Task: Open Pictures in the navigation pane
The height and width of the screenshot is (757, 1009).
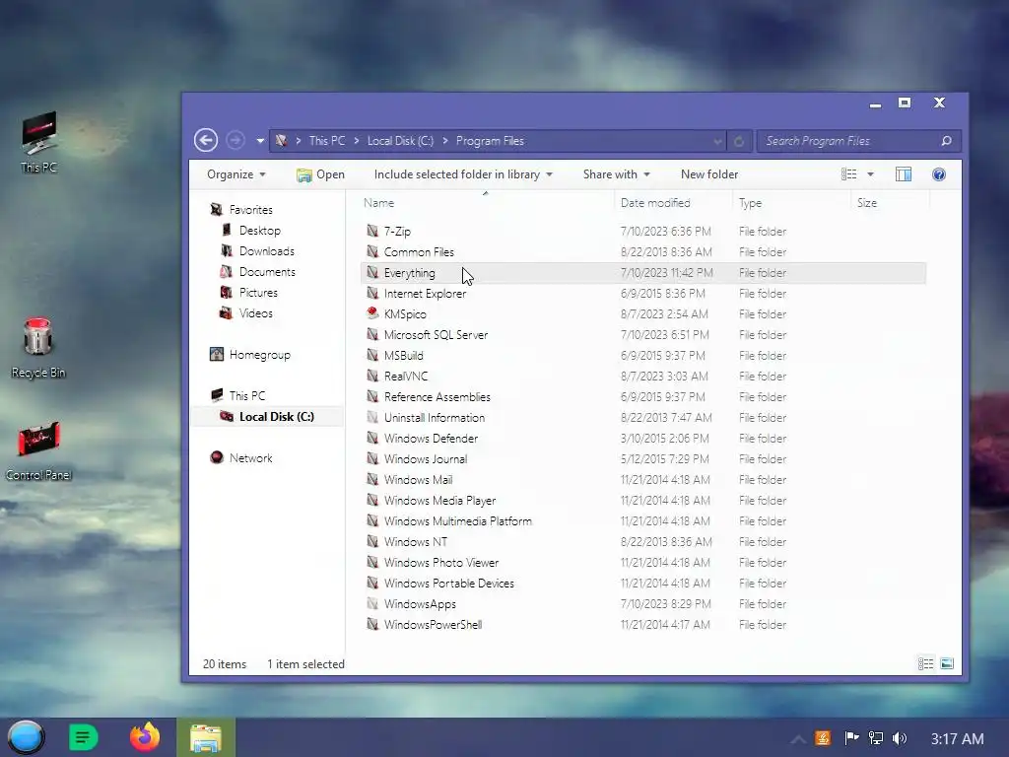Action: tap(258, 292)
